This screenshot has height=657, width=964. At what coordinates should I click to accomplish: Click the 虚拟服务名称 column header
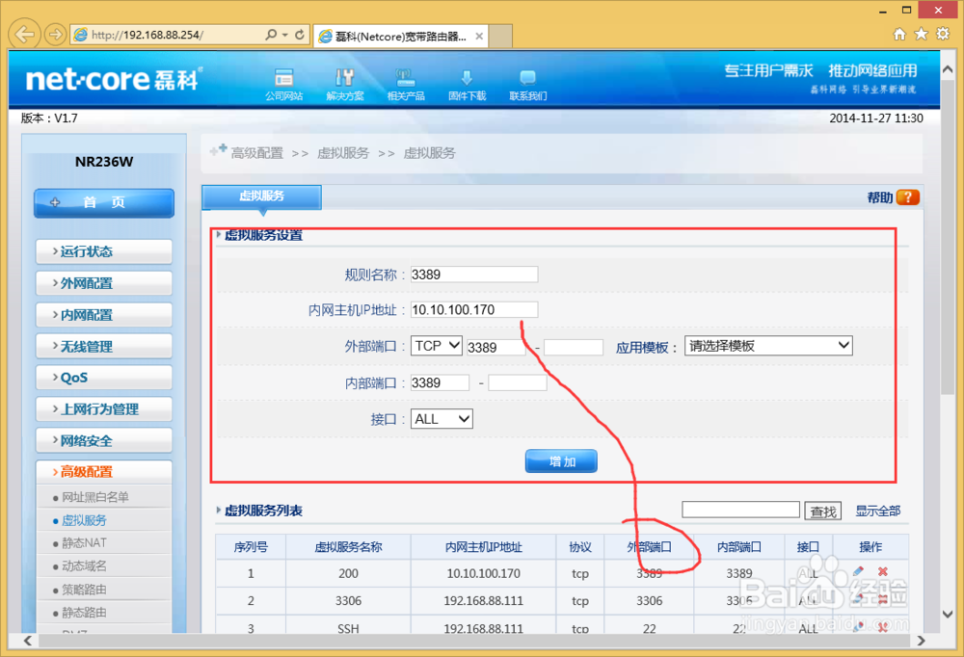(x=349, y=547)
